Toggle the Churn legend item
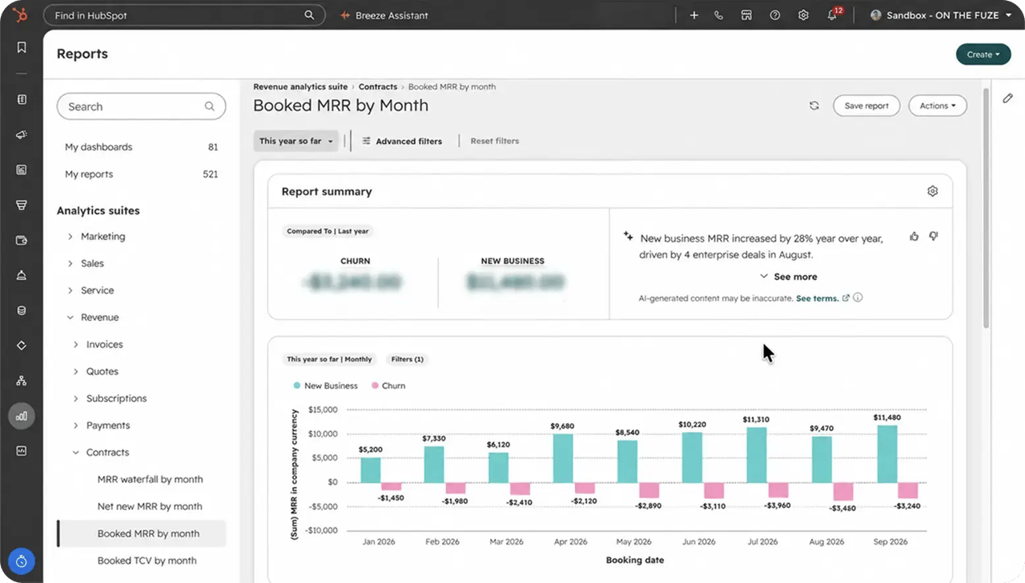This screenshot has width=1025, height=583. (388, 385)
